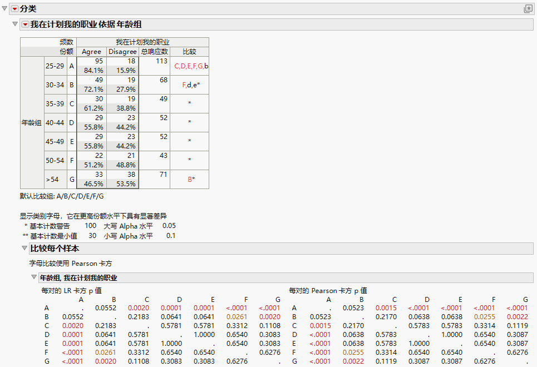This screenshot has width=537, height=367.
Task: Click the 基本计数最小值 value 30
Action: coord(92,236)
